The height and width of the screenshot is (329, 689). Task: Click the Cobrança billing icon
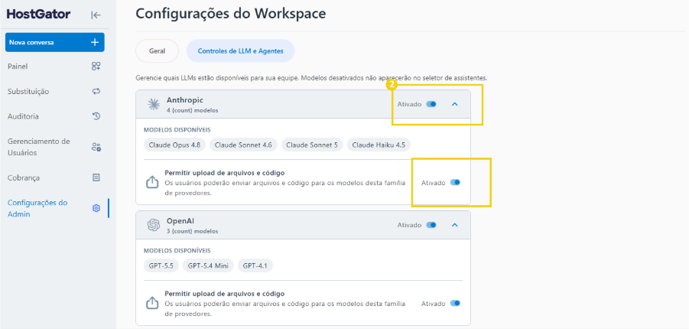click(96, 178)
